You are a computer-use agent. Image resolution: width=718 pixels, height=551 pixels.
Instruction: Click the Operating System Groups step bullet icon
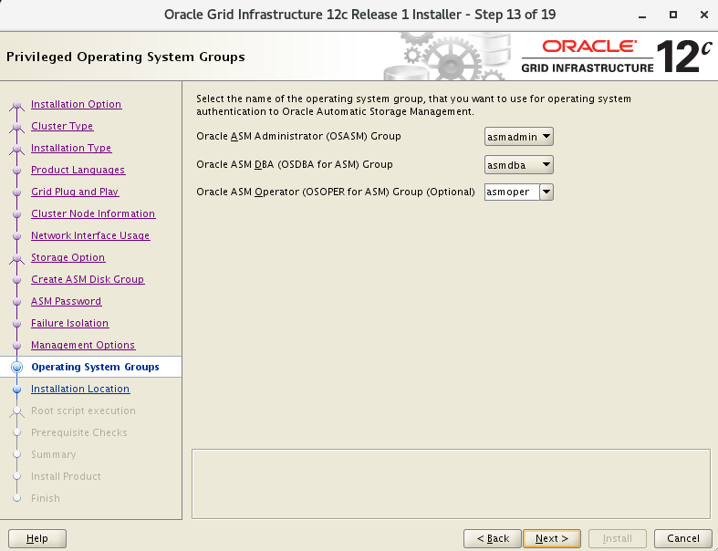click(17, 367)
